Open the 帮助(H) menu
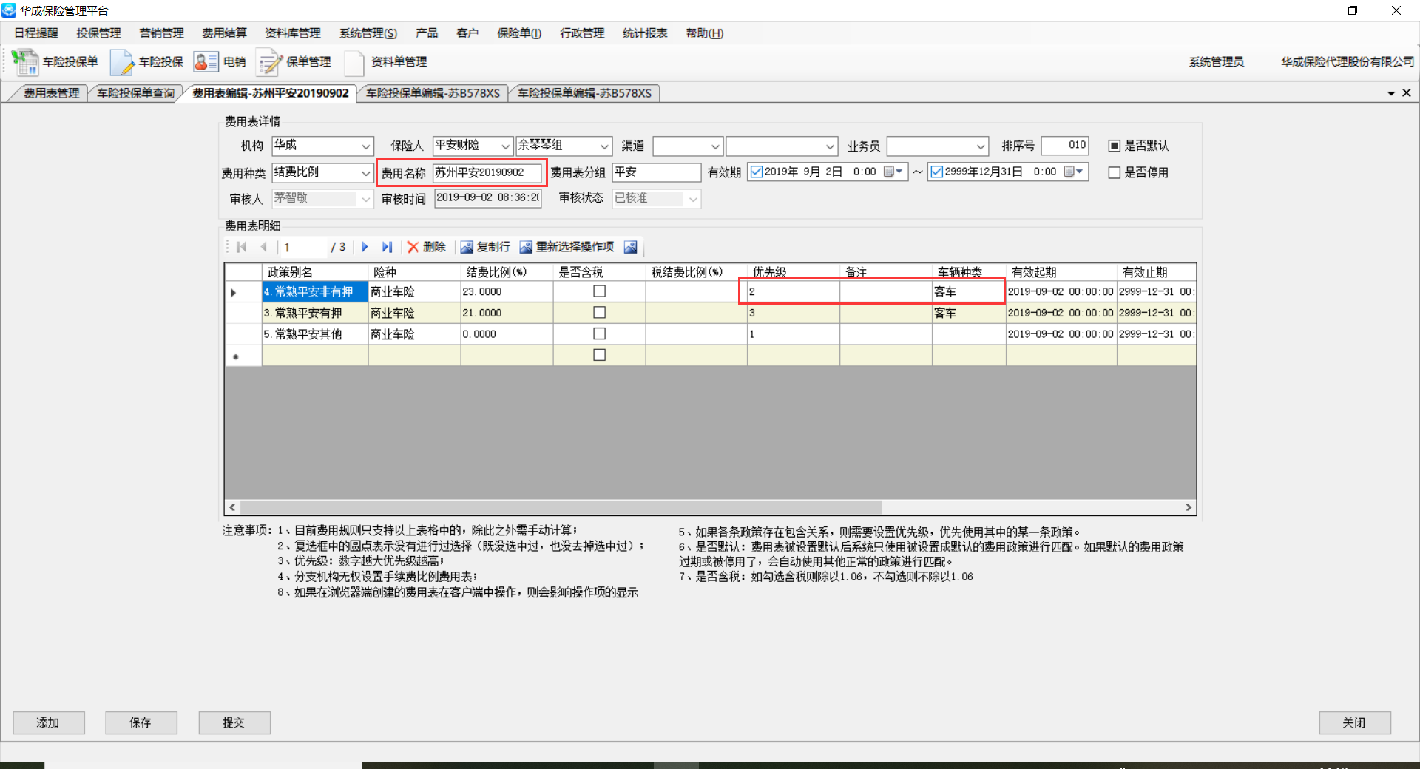 705,33
